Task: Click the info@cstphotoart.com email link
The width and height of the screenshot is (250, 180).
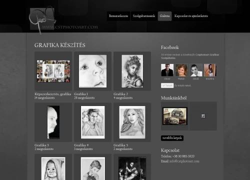Action: (x=184, y=161)
